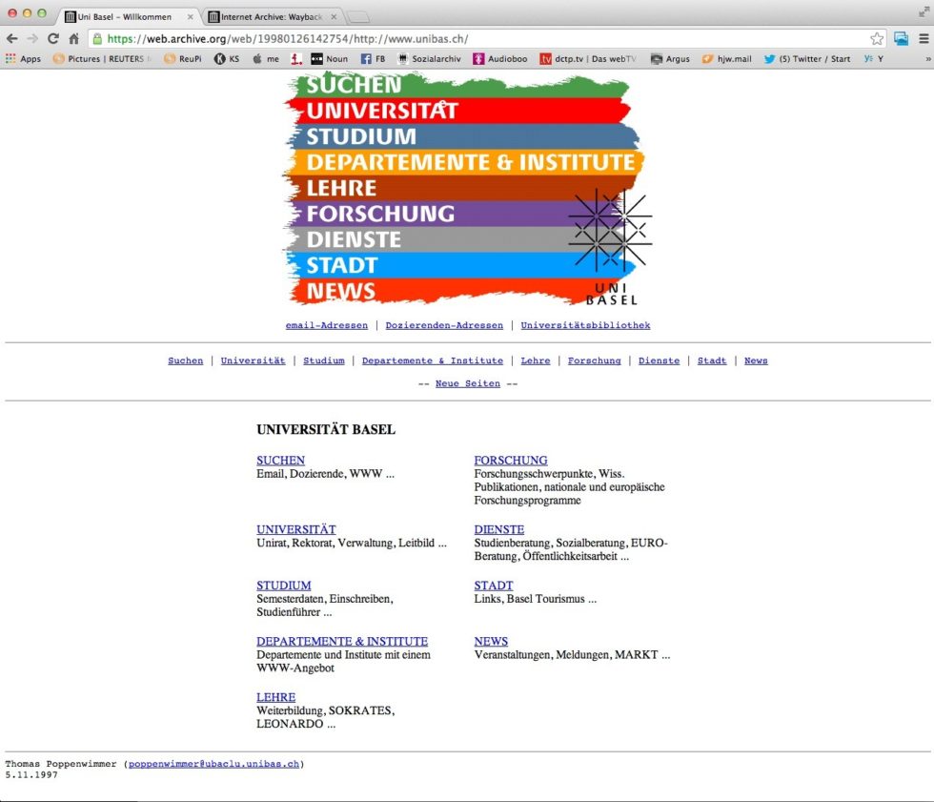Open the SUCHEN heading link in list

click(280, 461)
